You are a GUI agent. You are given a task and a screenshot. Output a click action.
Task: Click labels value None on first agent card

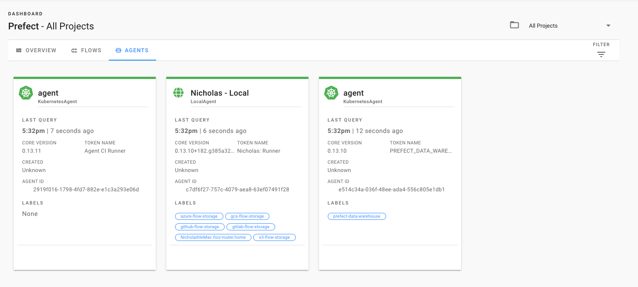(30, 214)
